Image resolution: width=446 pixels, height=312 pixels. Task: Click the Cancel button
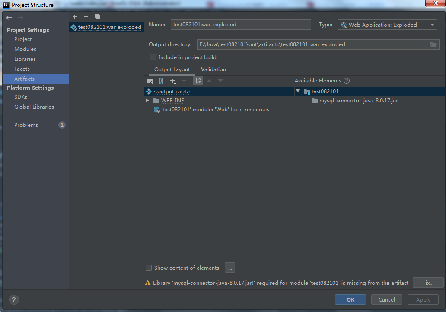pyautogui.click(x=386, y=299)
